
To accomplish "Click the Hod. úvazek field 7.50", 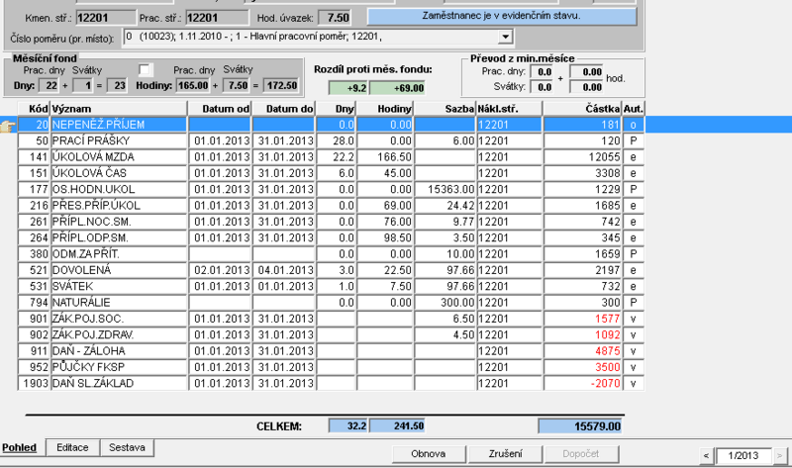I will click(335, 18).
